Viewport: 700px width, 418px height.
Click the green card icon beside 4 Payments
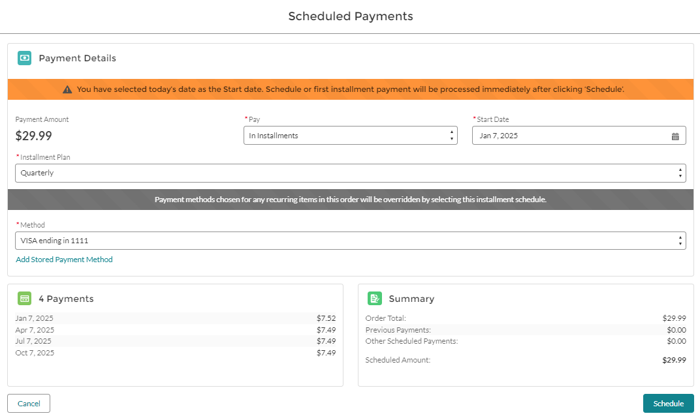coord(24,298)
